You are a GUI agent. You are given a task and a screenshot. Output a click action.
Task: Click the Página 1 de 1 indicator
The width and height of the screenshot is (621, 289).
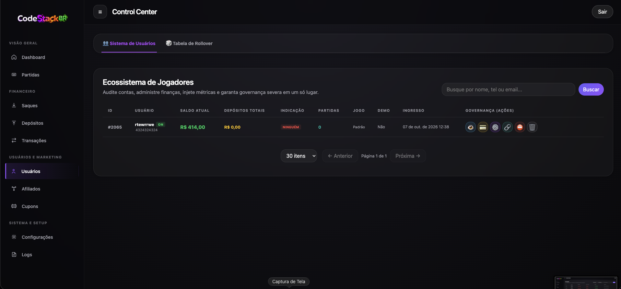click(x=374, y=156)
